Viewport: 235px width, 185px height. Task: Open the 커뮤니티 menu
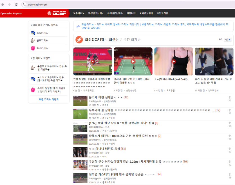(x=131, y=13)
